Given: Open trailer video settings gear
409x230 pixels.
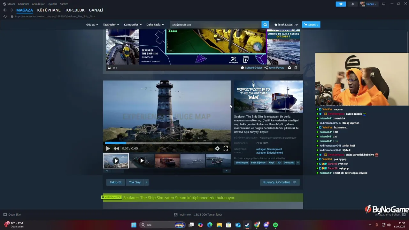Looking at the screenshot, I should tap(217, 149).
